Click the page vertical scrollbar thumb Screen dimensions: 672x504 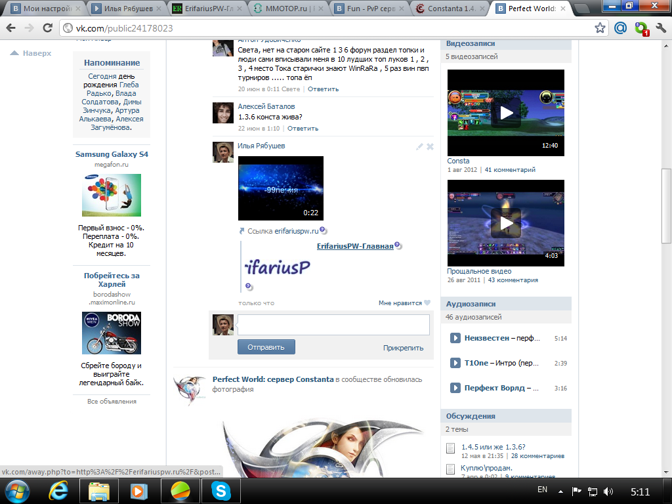point(666,205)
